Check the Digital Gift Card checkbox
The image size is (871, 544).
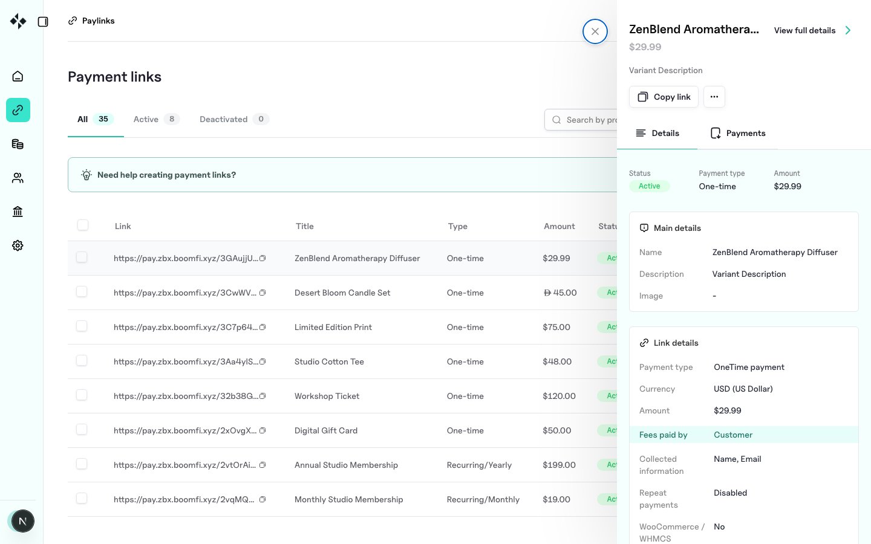click(x=82, y=429)
